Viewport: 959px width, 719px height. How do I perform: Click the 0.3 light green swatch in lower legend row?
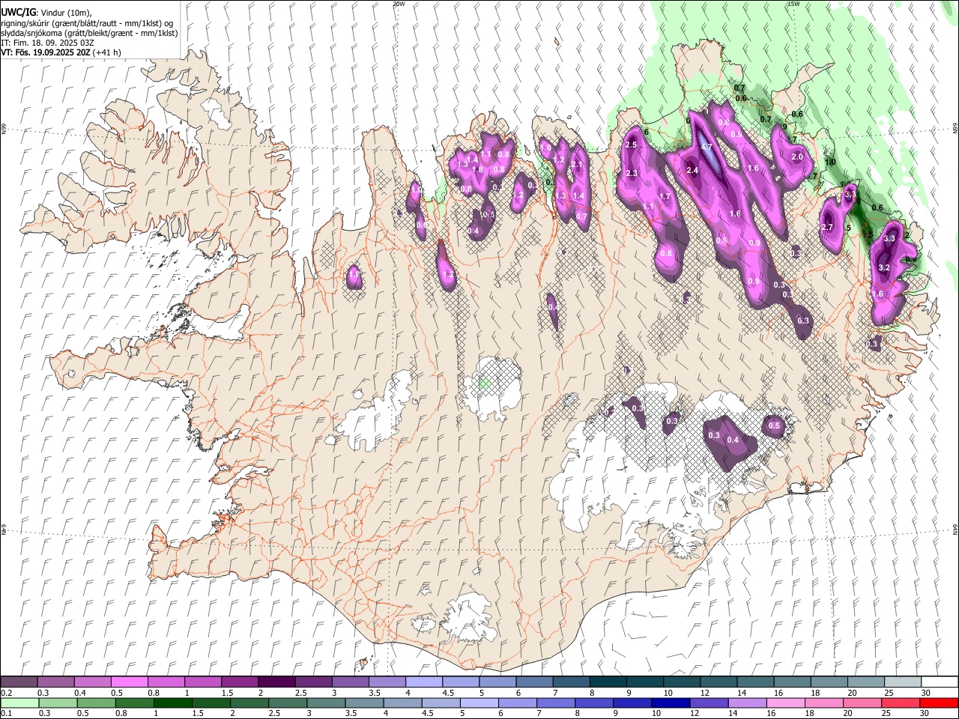(x=57, y=703)
